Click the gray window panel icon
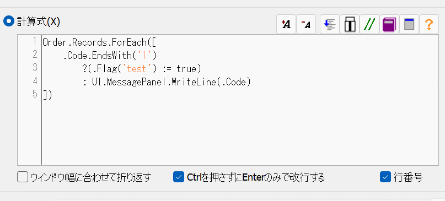445x201 pixels. pyautogui.click(x=409, y=25)
